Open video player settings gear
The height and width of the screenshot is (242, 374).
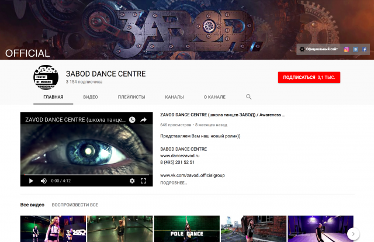(x=132, y=181)
